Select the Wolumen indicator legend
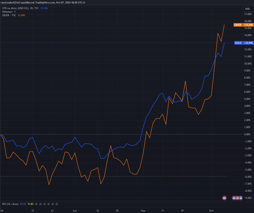The image size is (254, 213). [7, 12]
